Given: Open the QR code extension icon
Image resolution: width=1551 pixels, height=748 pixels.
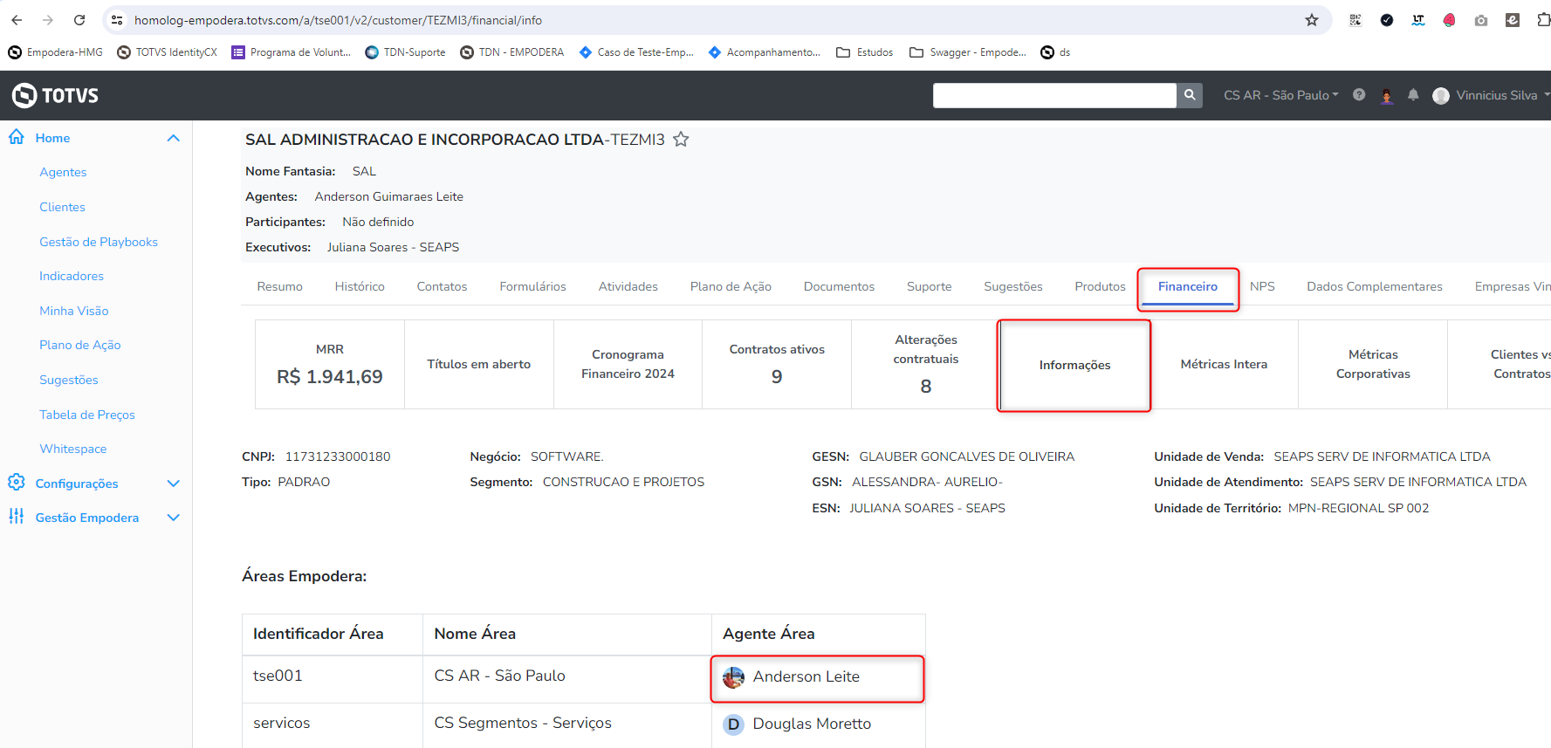Looking at the screenshot, I should point(1355,20).
